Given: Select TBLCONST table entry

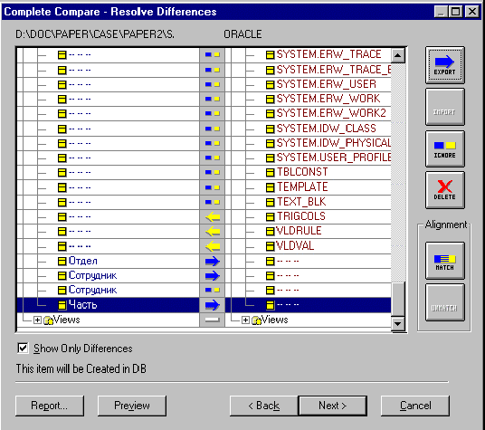Looking at the screenshot, I should pos(302,172).
